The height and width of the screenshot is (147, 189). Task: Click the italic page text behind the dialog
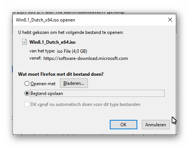[69, 12]
